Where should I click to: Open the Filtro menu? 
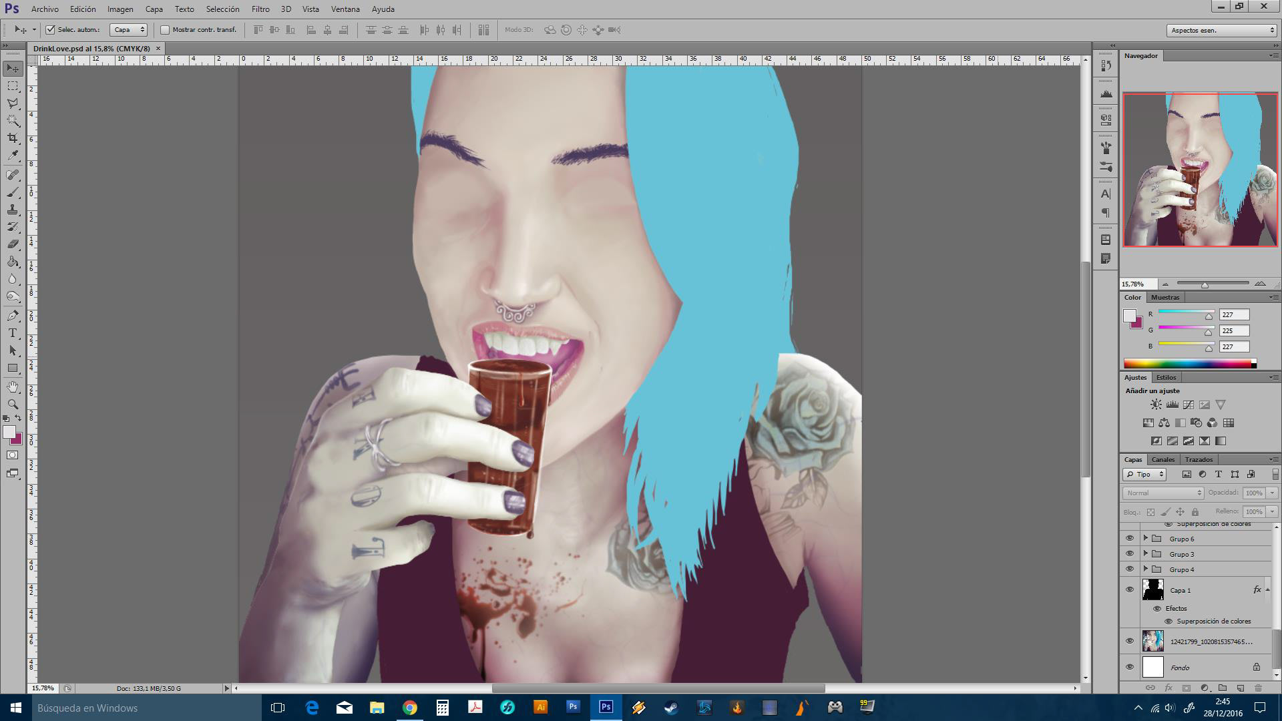(260, 9)
